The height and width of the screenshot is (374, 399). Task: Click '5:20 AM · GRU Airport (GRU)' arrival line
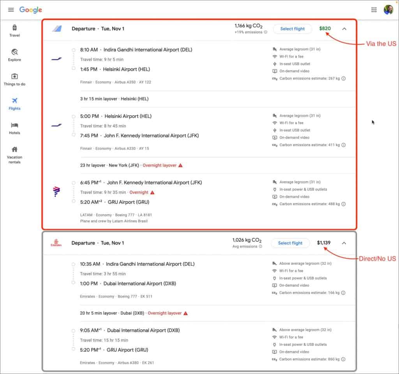coord(115,202)
